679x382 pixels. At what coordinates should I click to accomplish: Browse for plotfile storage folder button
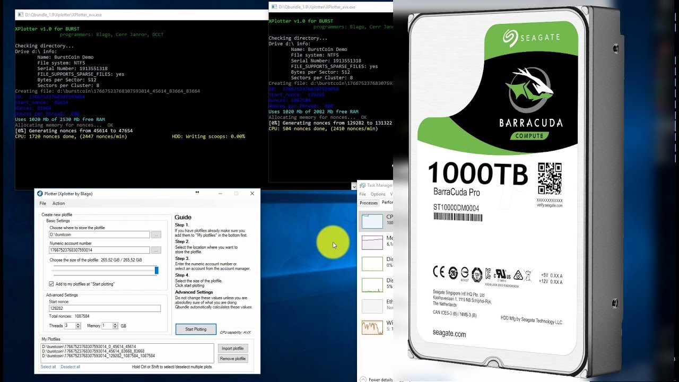[156, 235]
